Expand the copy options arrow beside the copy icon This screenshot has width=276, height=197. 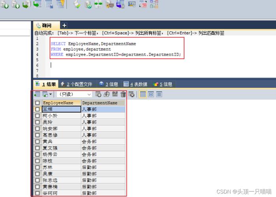[51, 94]
